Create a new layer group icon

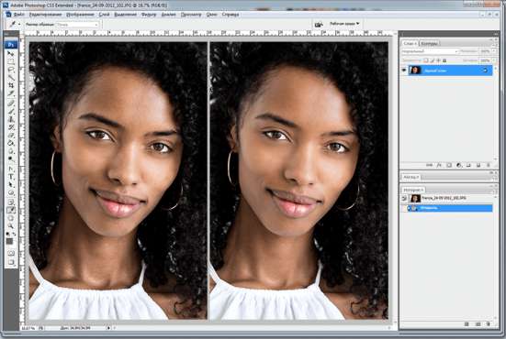(x=468, y=165)
